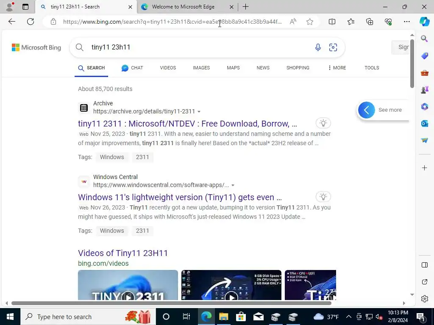Click lightbulb icon beside Archive result
Screen dimensions: 434x325
(323, 123)
